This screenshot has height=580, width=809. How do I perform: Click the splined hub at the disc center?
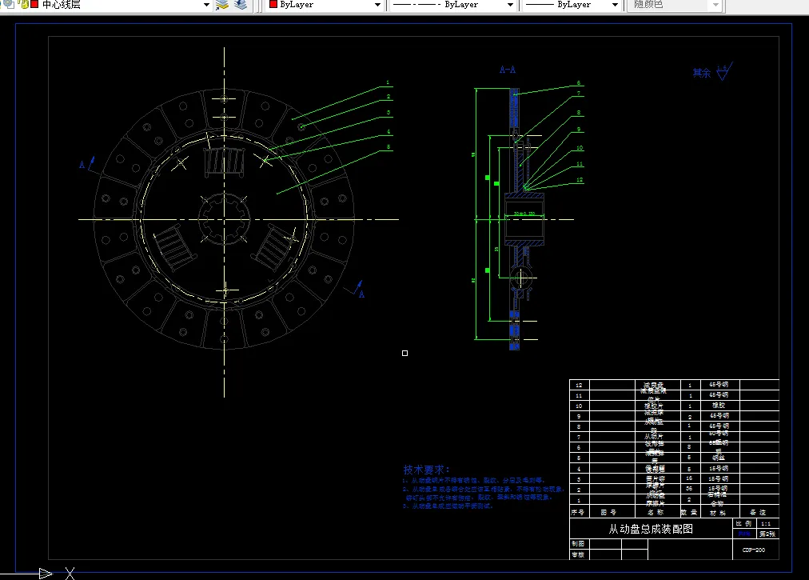coord(224,219)
